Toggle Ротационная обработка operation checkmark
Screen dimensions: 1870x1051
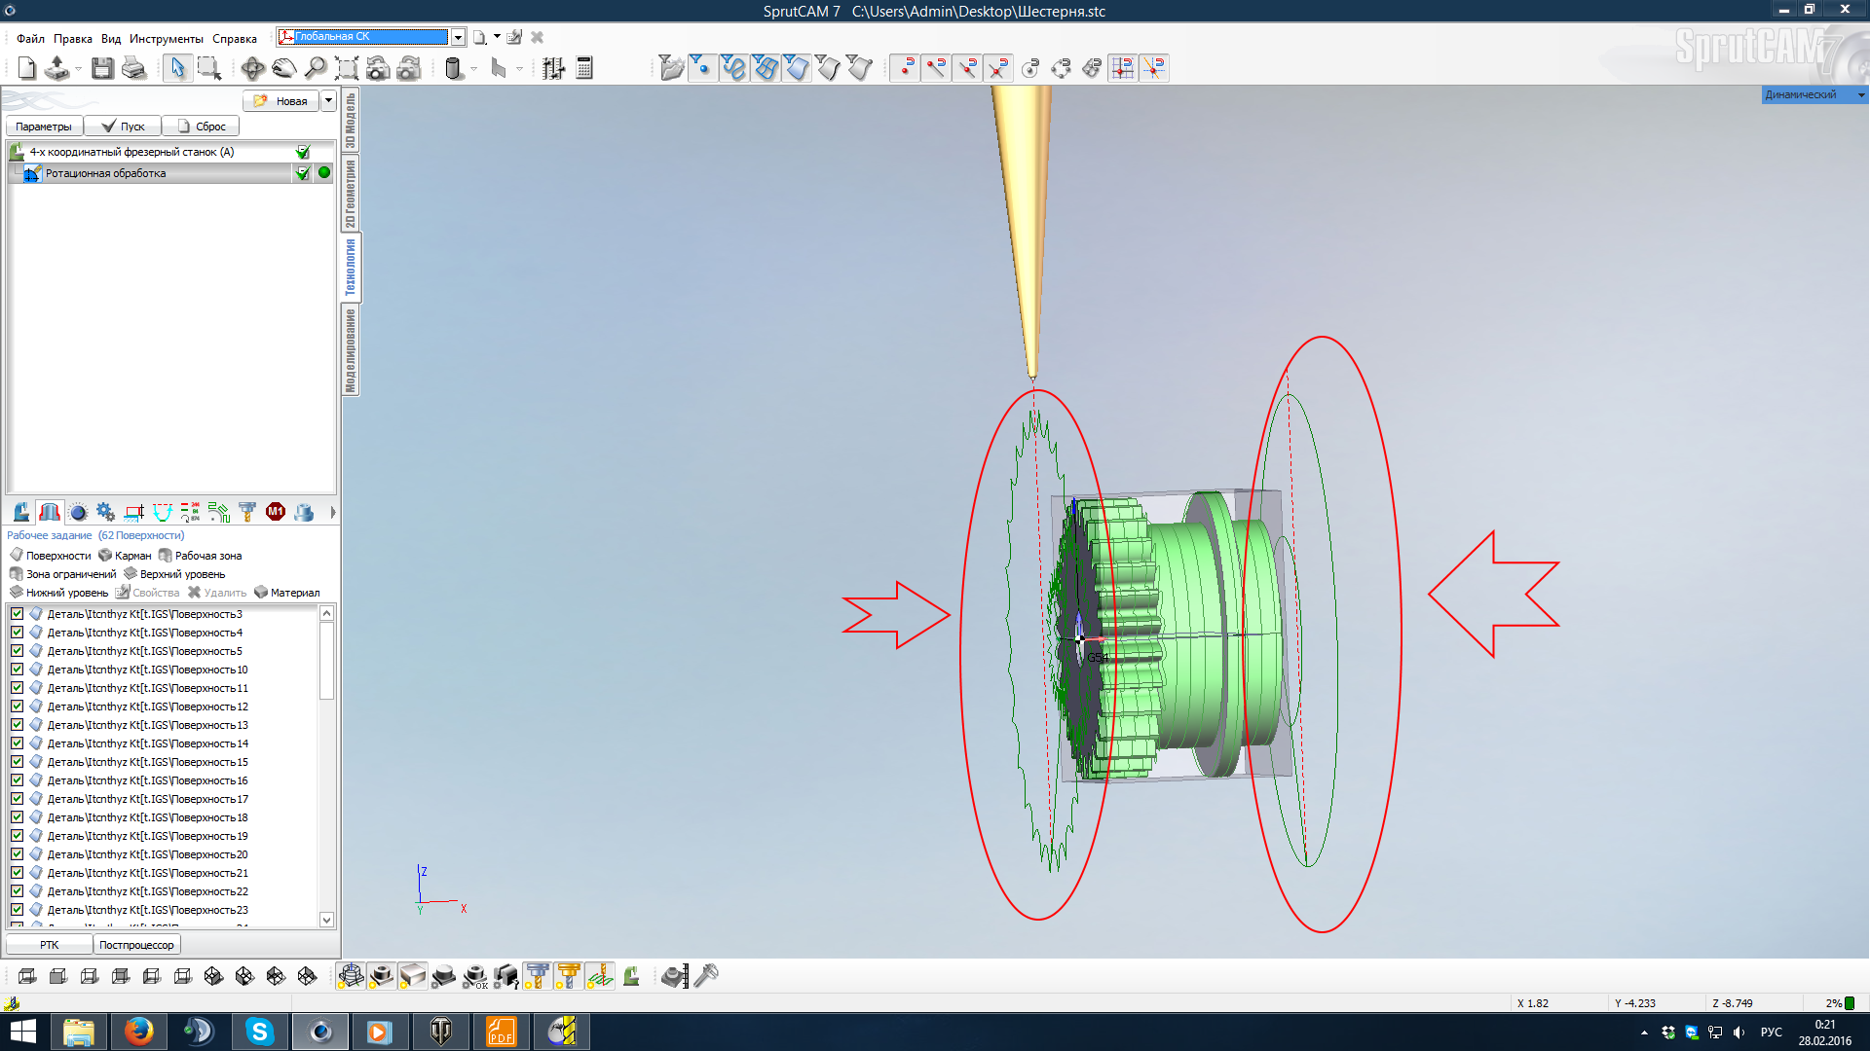tap(303, 173)
